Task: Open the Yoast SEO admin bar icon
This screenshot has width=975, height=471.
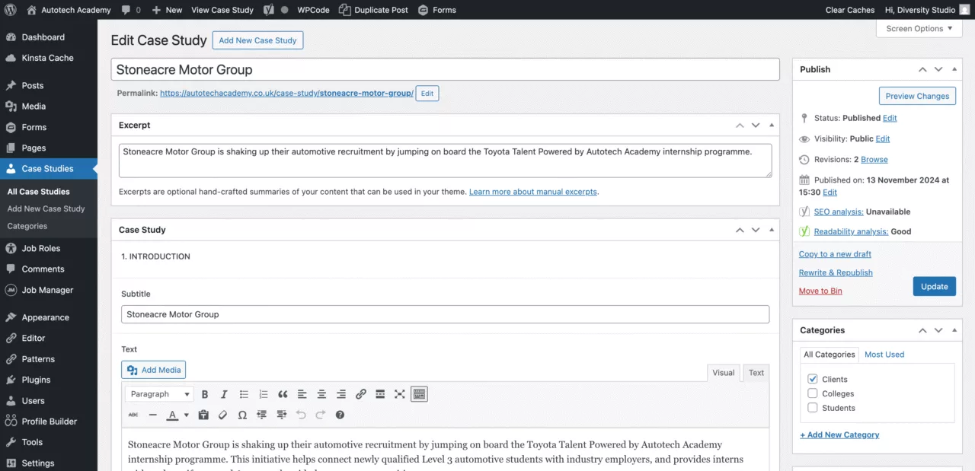Action: point(269,10)
